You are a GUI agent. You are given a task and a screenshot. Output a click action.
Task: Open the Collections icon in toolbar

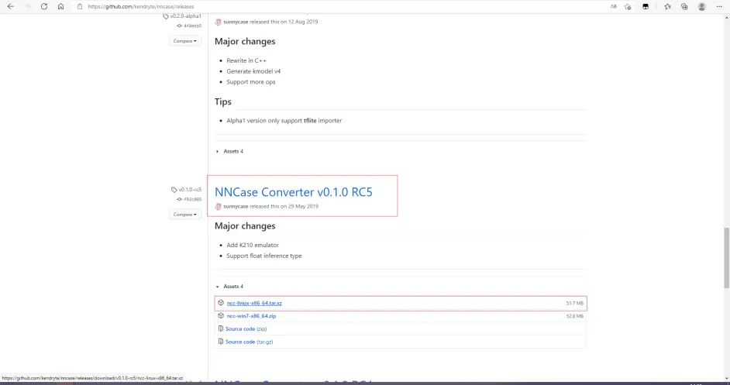click(x=684, y=6)
